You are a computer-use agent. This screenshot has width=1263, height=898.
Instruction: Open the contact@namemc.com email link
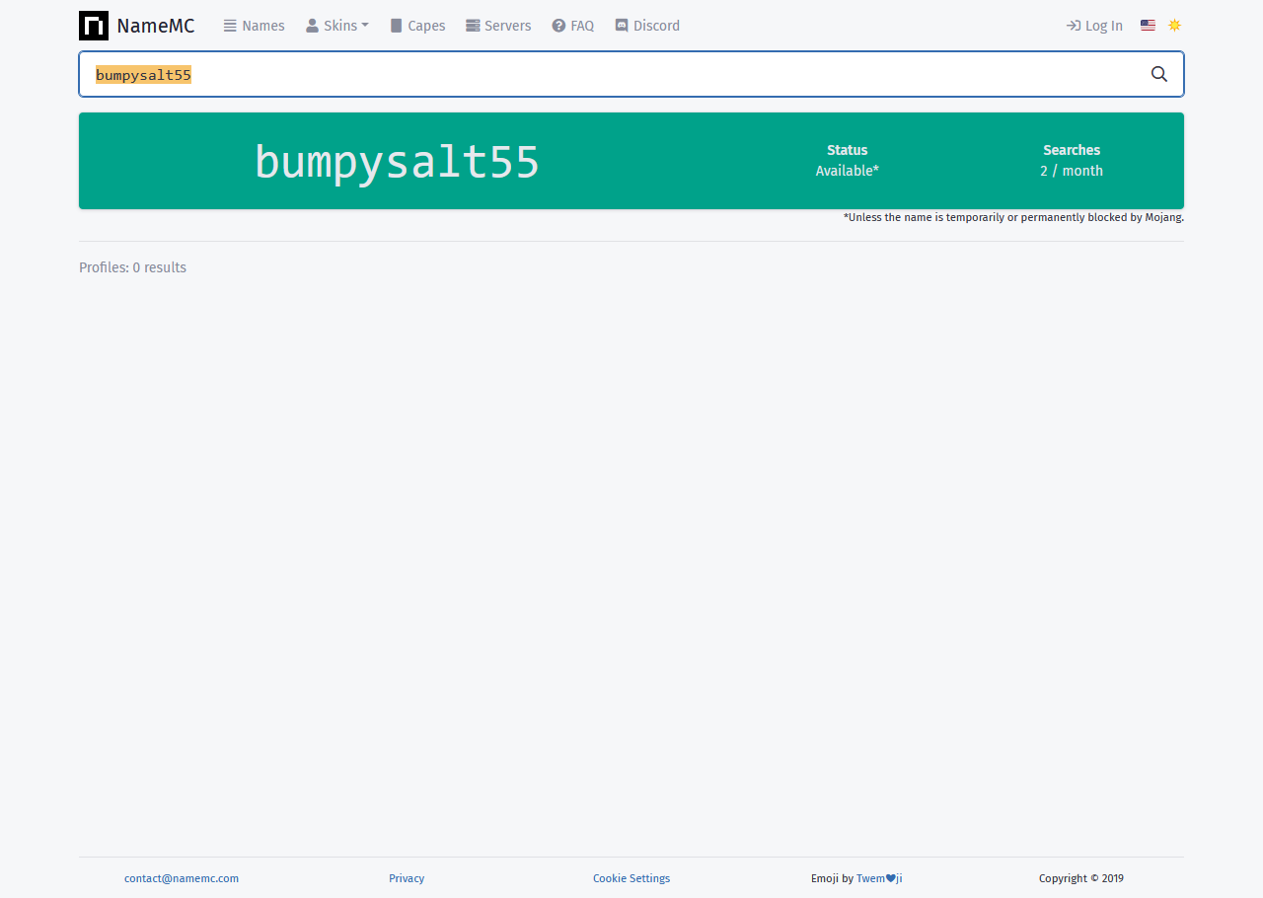tap(182, 878)
